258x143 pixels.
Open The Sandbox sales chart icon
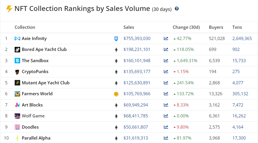tap(166, 61)
